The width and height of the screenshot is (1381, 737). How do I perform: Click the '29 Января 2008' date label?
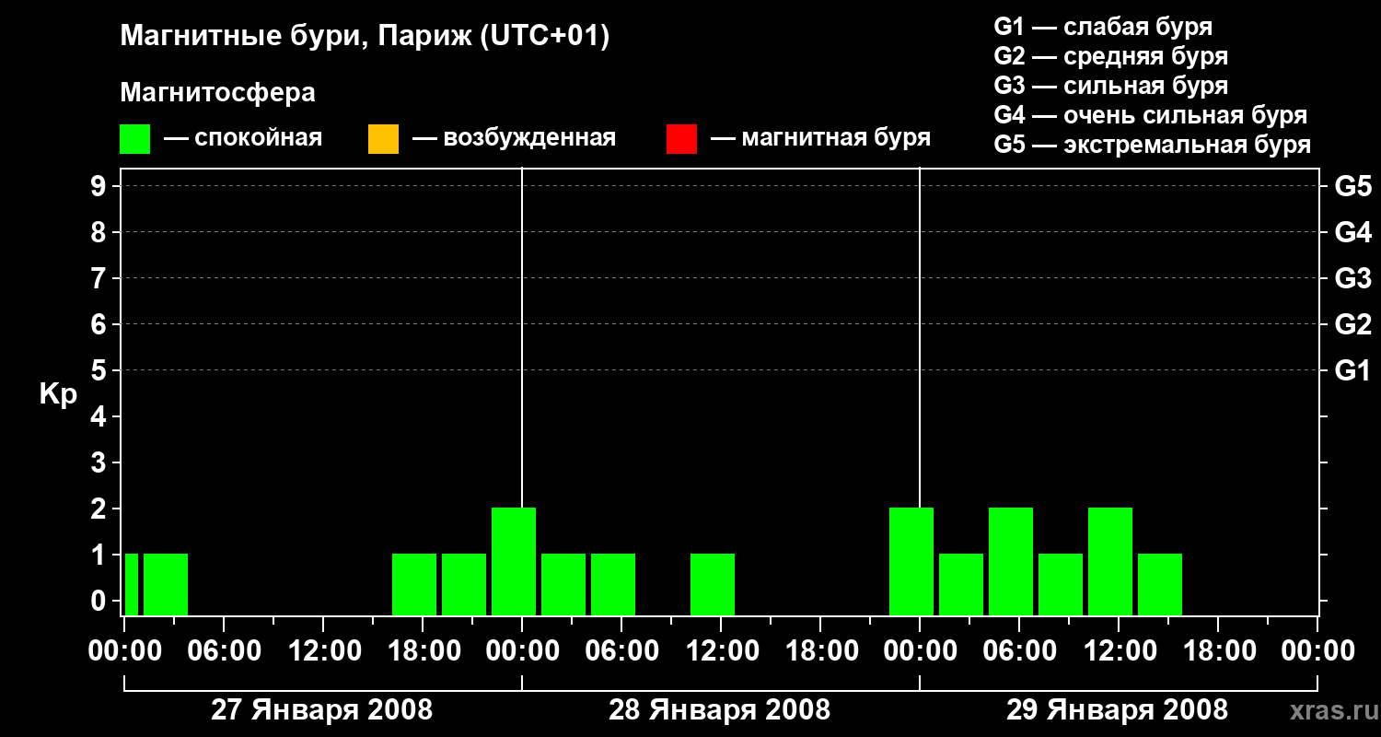click(x=1117, y=710)
